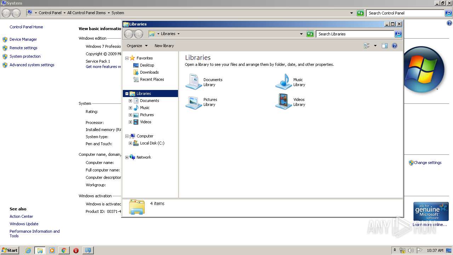
Task: Open Action Center link
Action: (x=21, y=216)
